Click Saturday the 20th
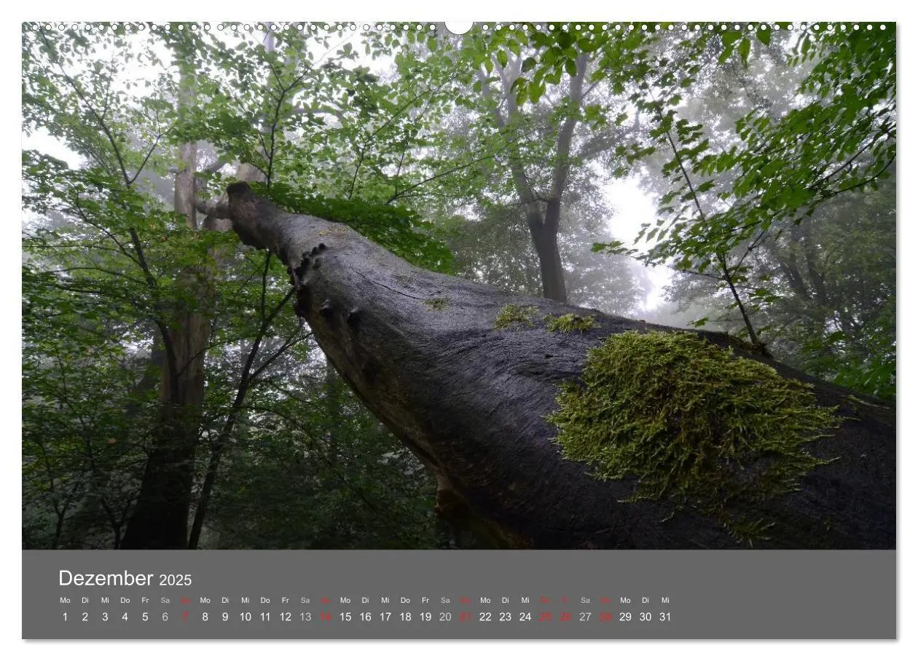This screenshot has width=918, height=661. [x=445, y=617]
